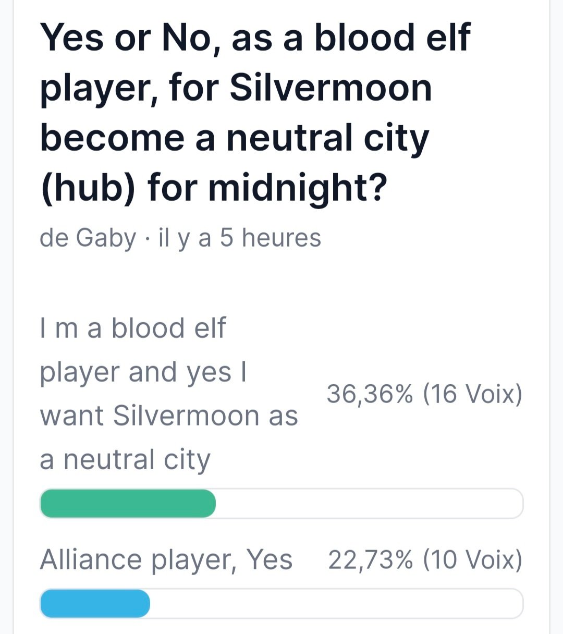Click empty part of first result bar

368,504
